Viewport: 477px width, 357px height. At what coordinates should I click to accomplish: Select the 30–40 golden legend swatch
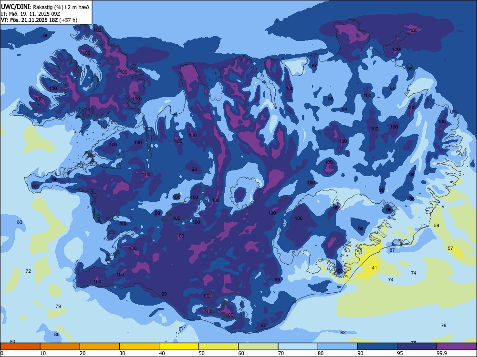point(139,347)
